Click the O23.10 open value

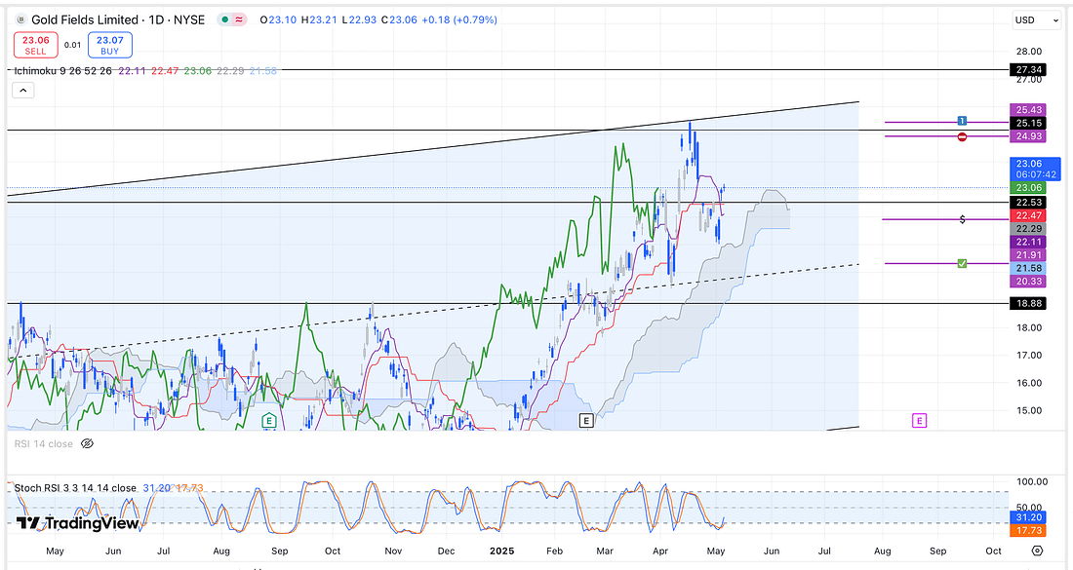(279, 19)
